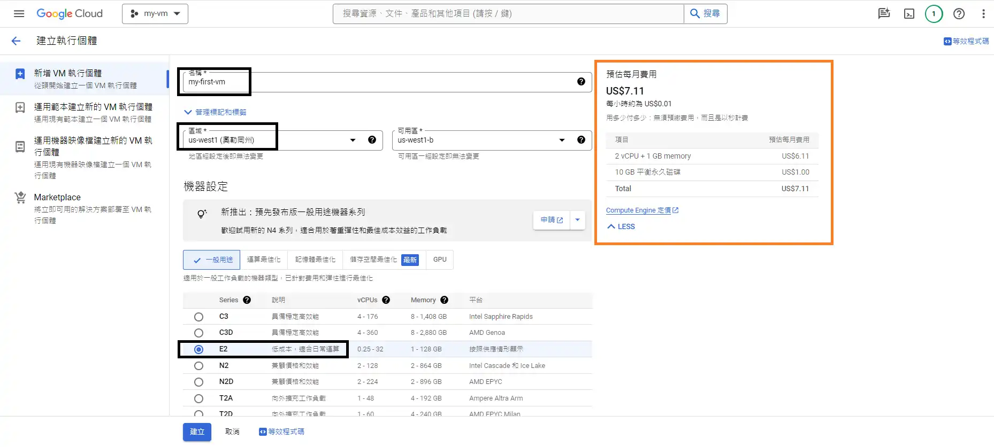Click the back arrow beside 建立執行個體

tap(16, 41)
